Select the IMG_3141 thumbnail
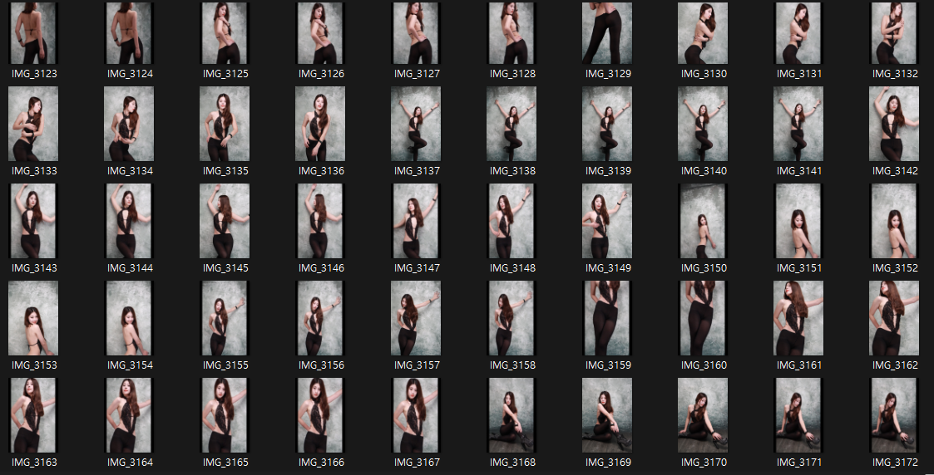Image resolution: width=934 pixels, height=475 pixels. 798,124
